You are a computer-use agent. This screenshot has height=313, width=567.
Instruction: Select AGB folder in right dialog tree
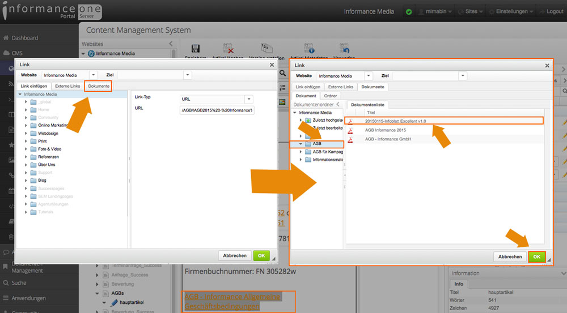(x=317, y=144)
